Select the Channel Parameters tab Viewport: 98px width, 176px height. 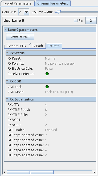pyautogui.click(x=53, y=3)
